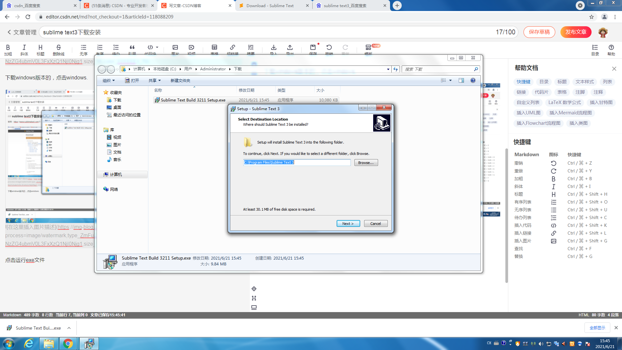Click Next in the Setup wizard
The width and height of the screenshot is (622, 350).
348,224
